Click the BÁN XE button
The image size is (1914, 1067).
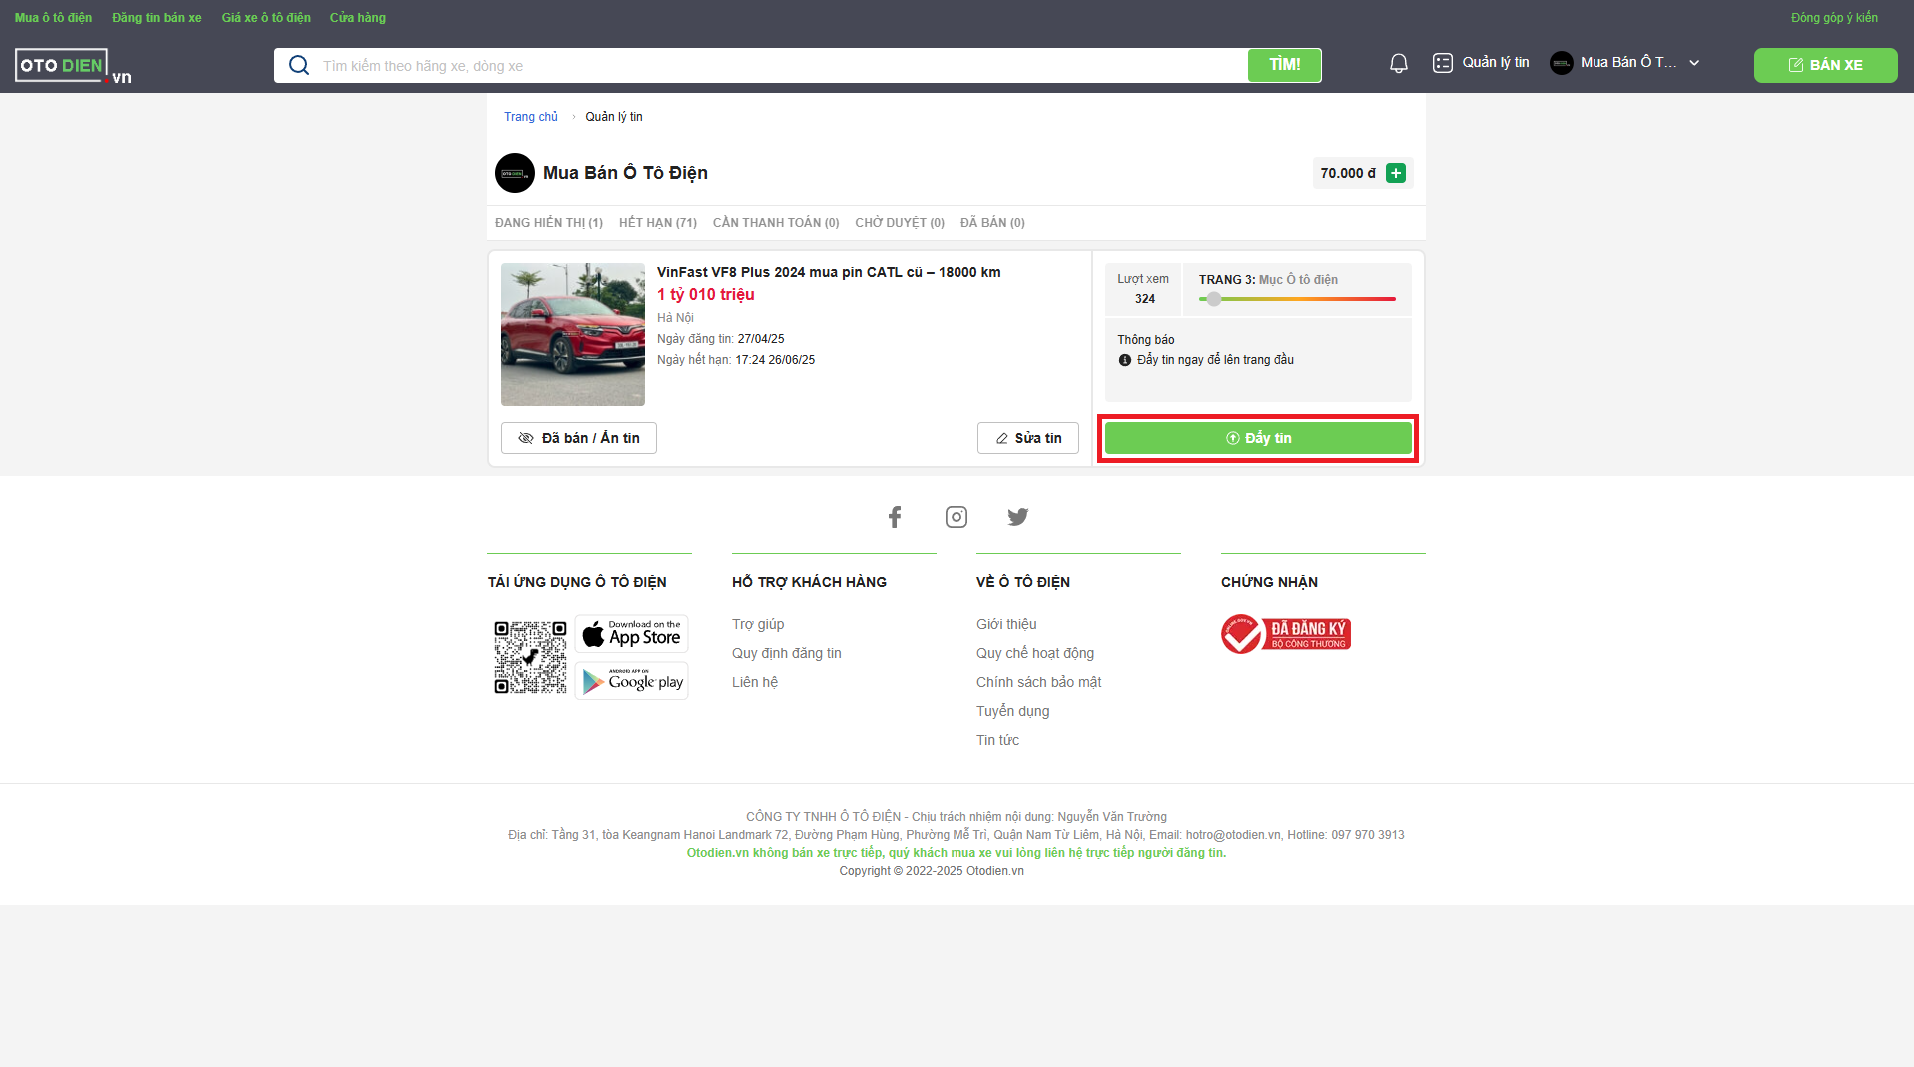pyautogui.click(x=1825, y=65)
